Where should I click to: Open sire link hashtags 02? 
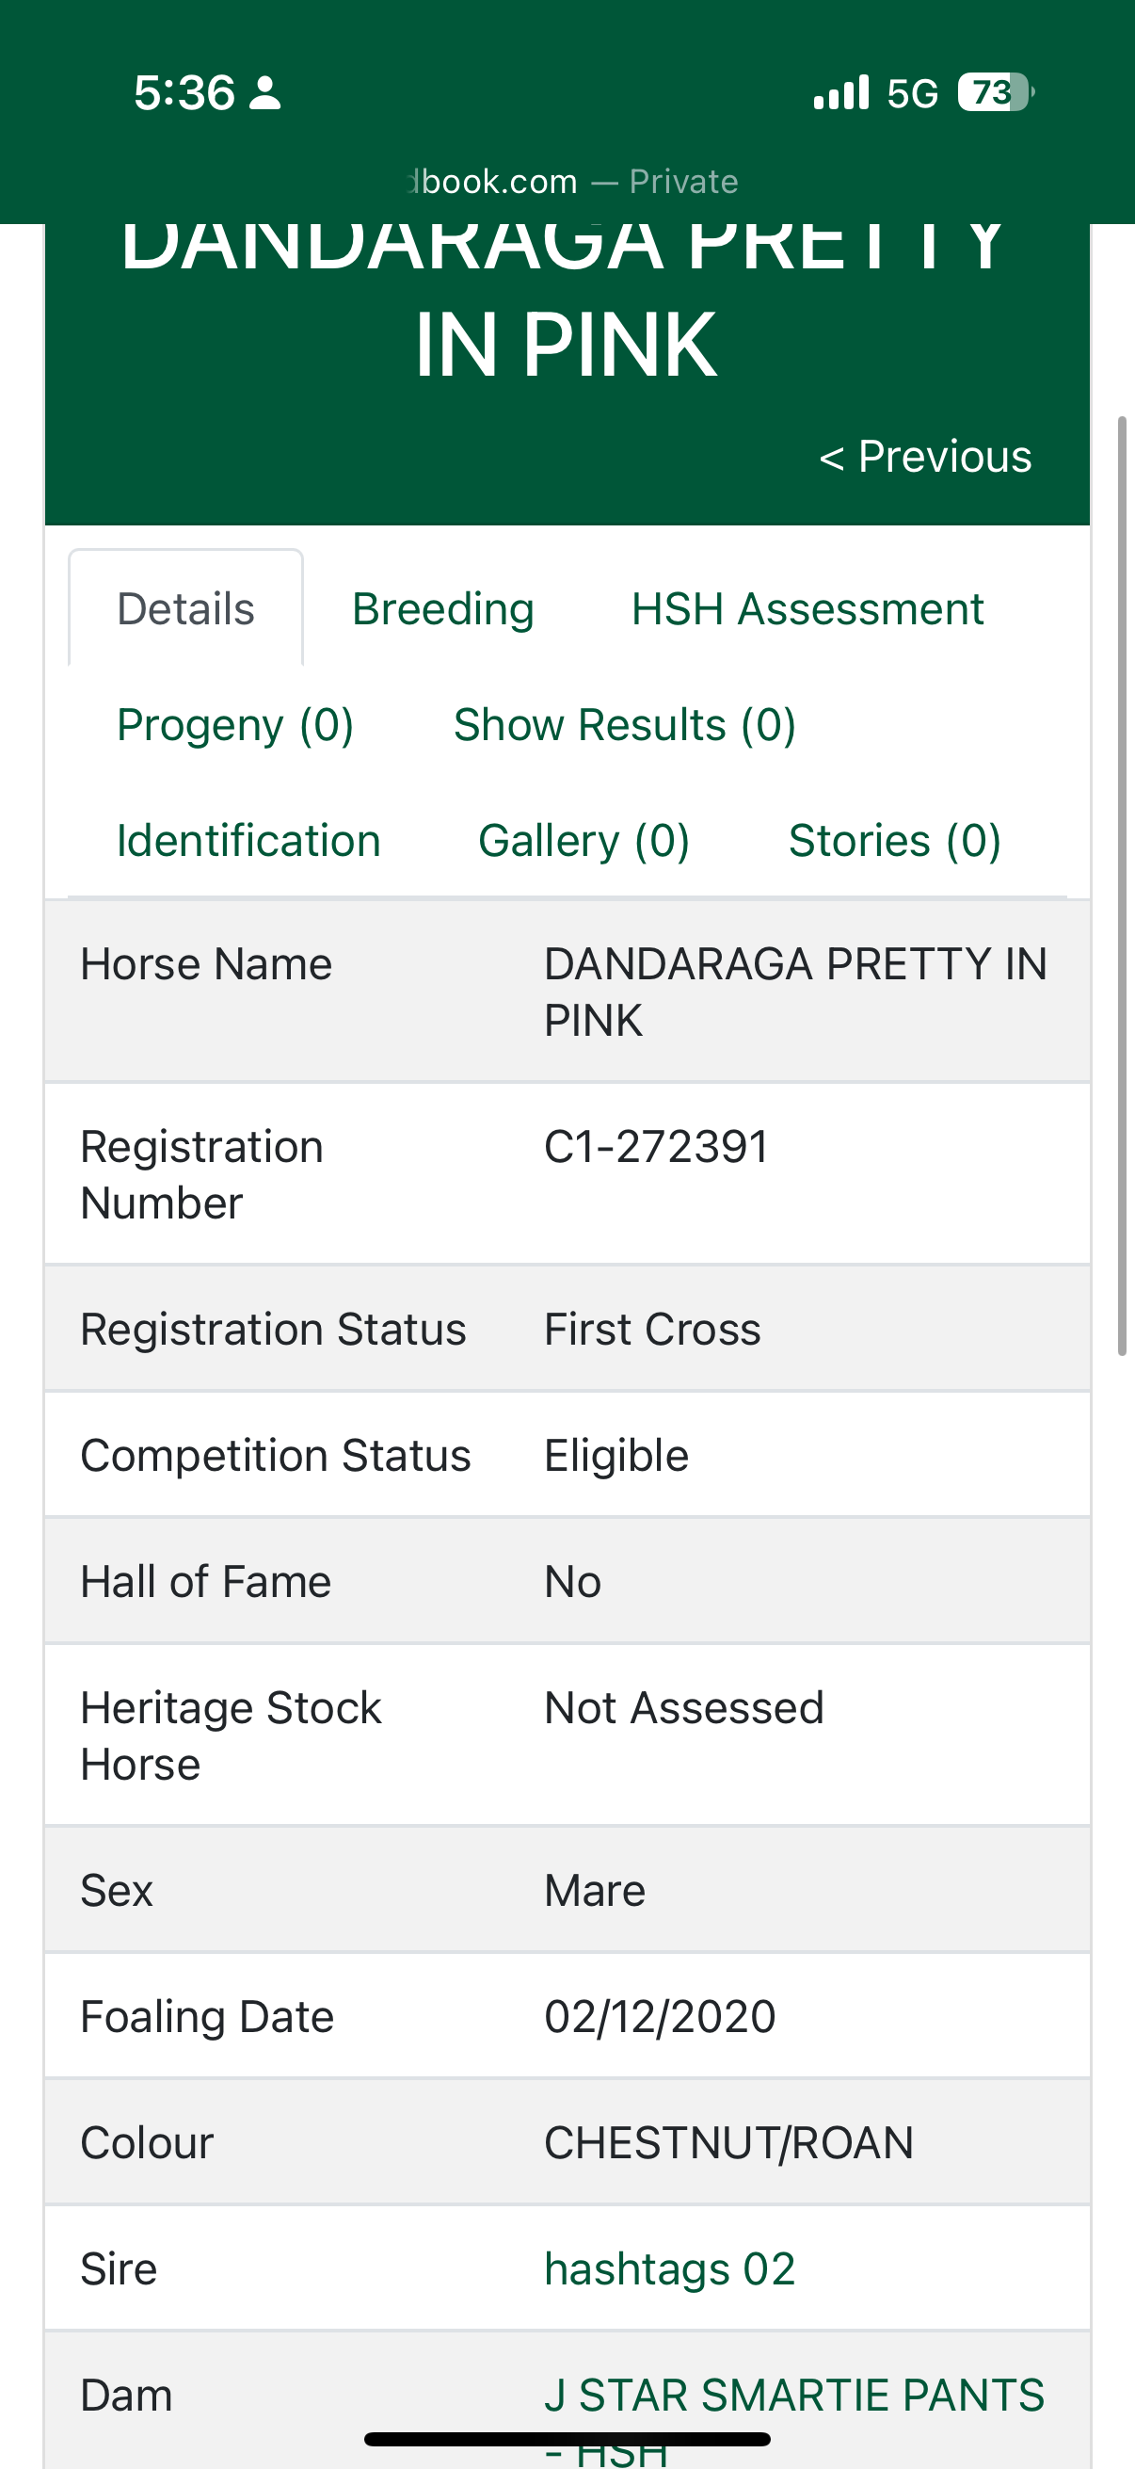[669, 2268]
